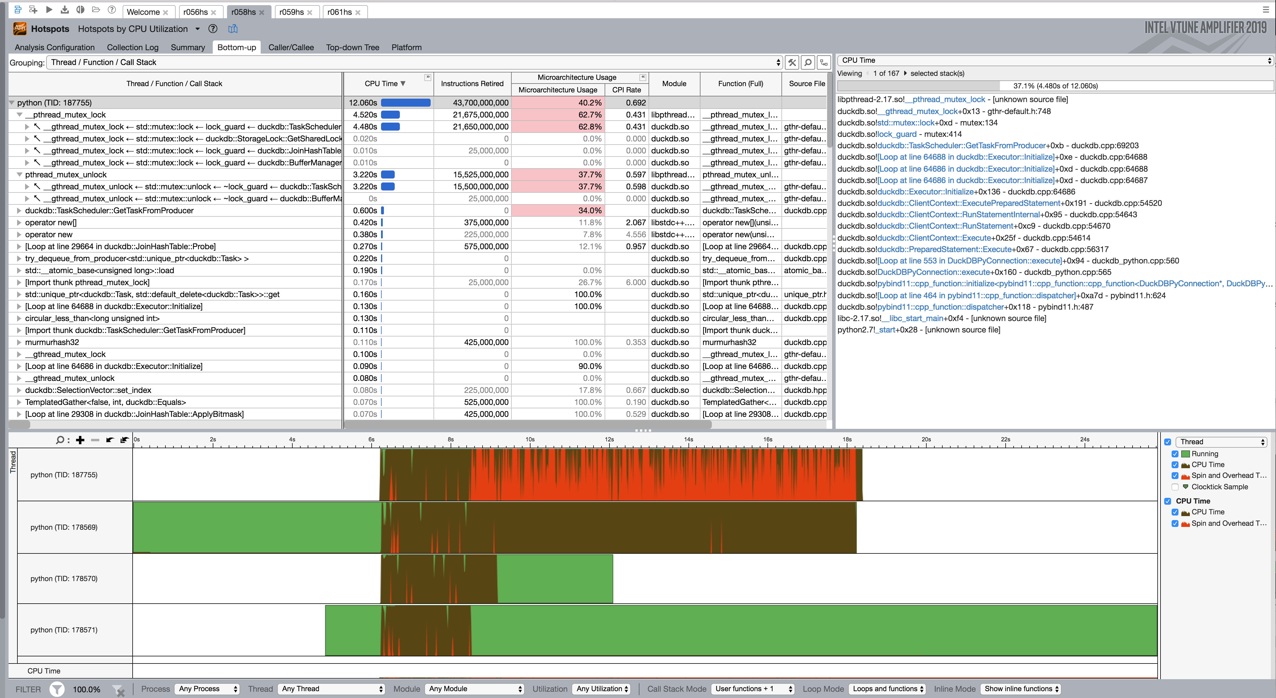Click the undo zoom arrow in the timeline
1276x698 pixels.
point(110,440)
